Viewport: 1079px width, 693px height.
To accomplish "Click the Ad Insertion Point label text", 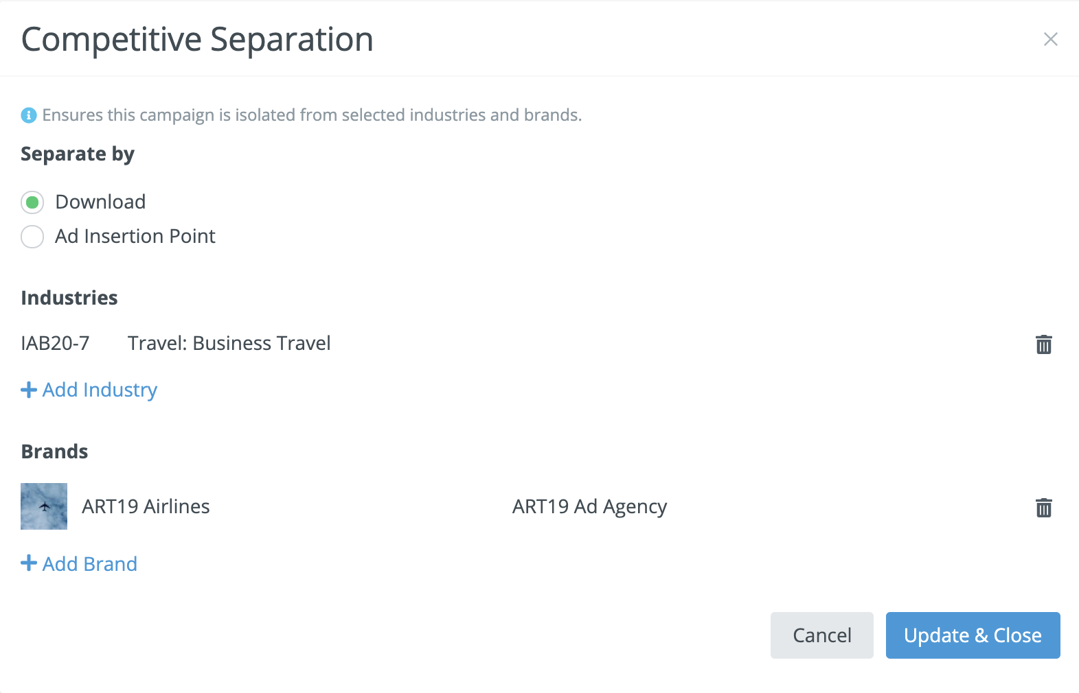I will pos(135,236).
